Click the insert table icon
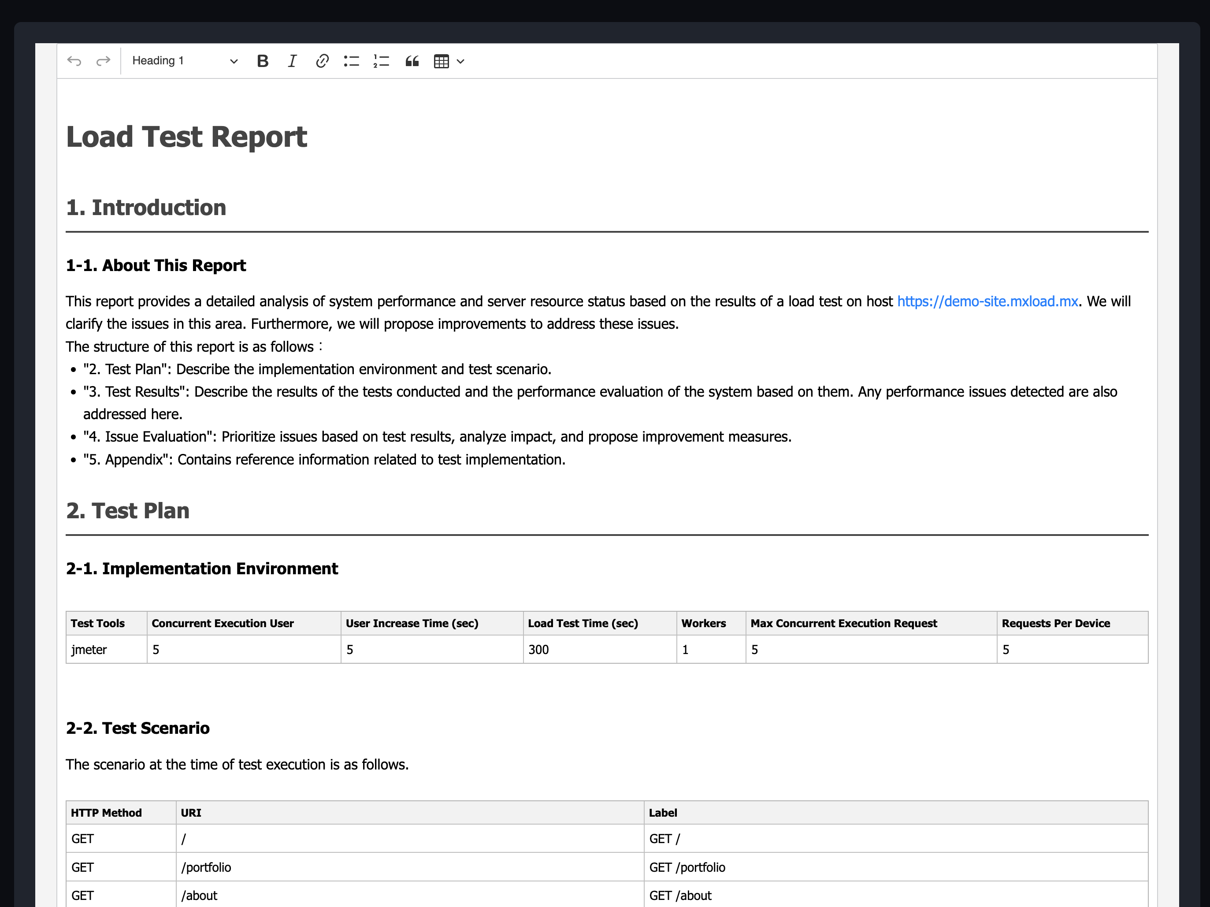 click(x=441, y=61)
